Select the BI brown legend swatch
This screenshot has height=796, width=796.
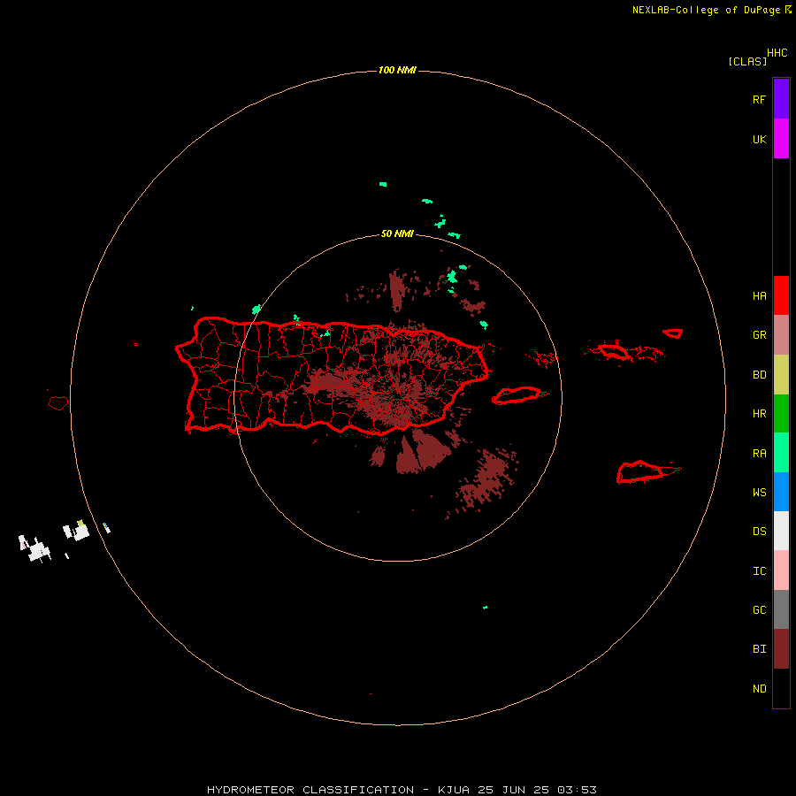(x=781, y=649)
